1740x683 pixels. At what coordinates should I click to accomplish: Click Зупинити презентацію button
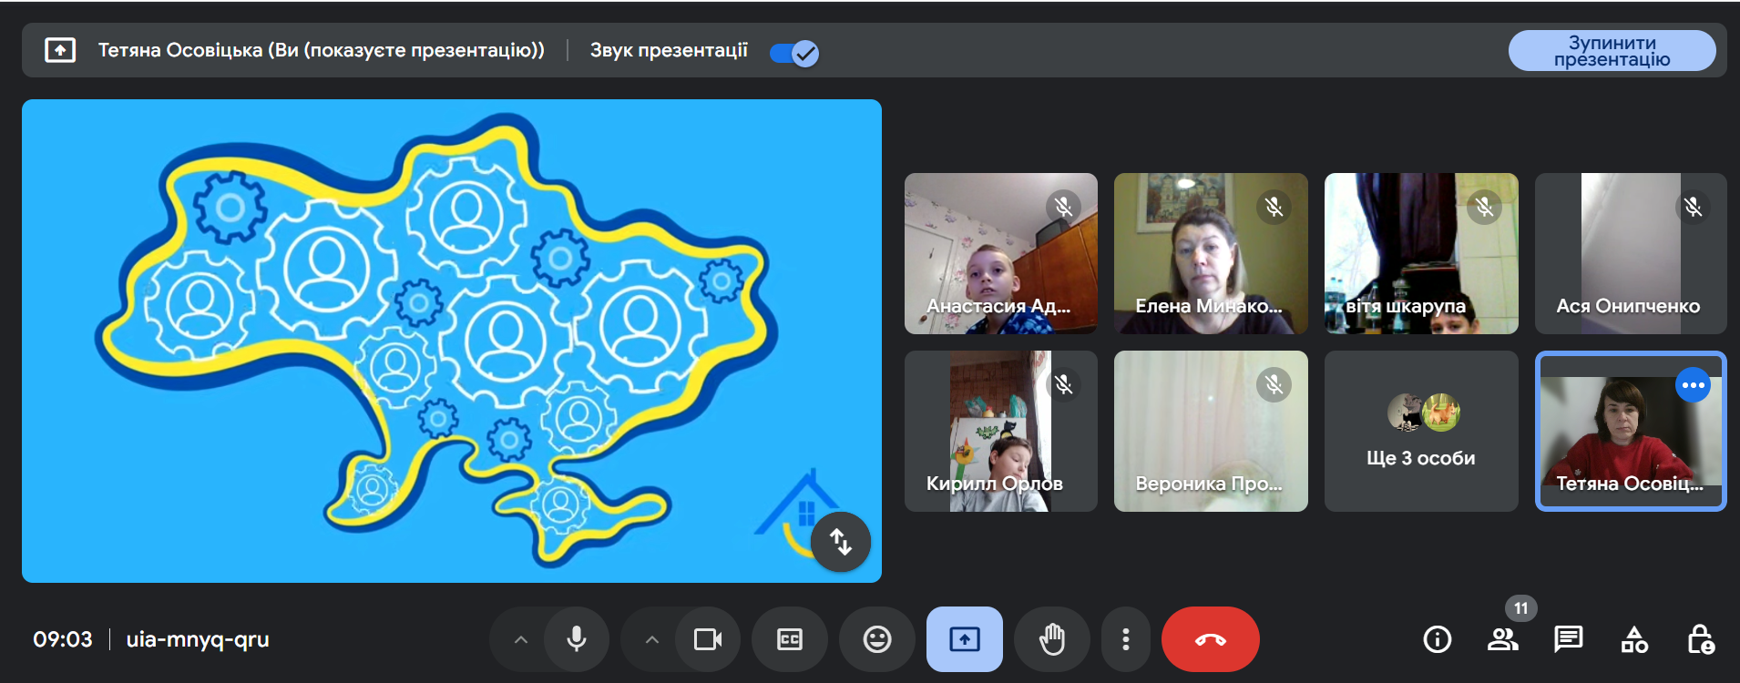1612,51
